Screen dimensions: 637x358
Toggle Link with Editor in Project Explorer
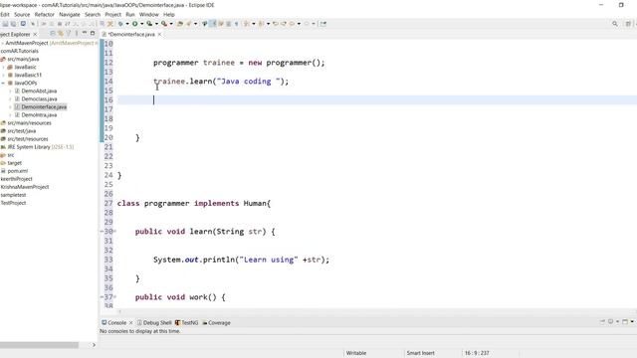[x=61, y=33]
